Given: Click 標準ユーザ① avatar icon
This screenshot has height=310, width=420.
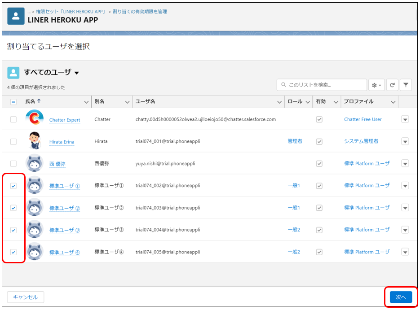Looking at the screenshot, I should (35, 185).
